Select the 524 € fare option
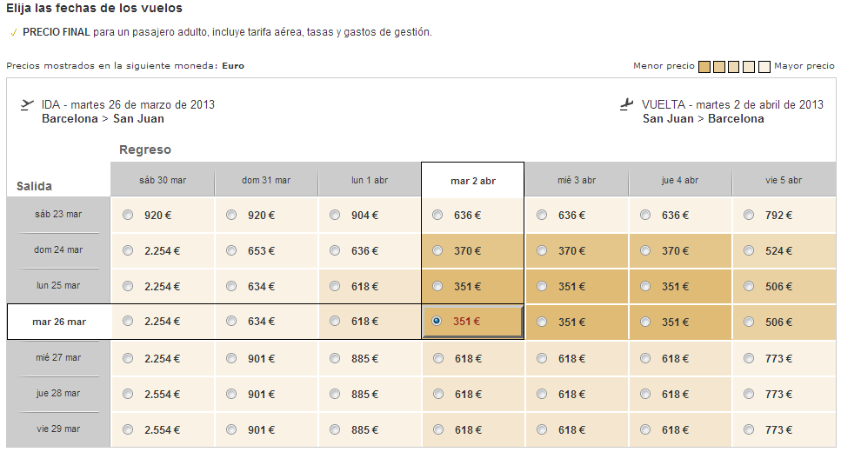Viewport: 841px width, 452px height. coord(748,251)
